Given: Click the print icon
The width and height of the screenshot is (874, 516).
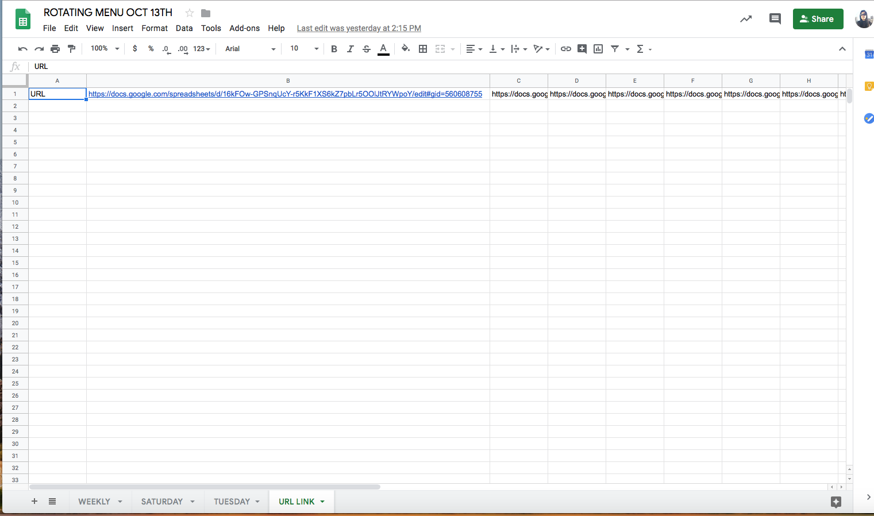Looking at the screenshot, I should pos(55,49).
